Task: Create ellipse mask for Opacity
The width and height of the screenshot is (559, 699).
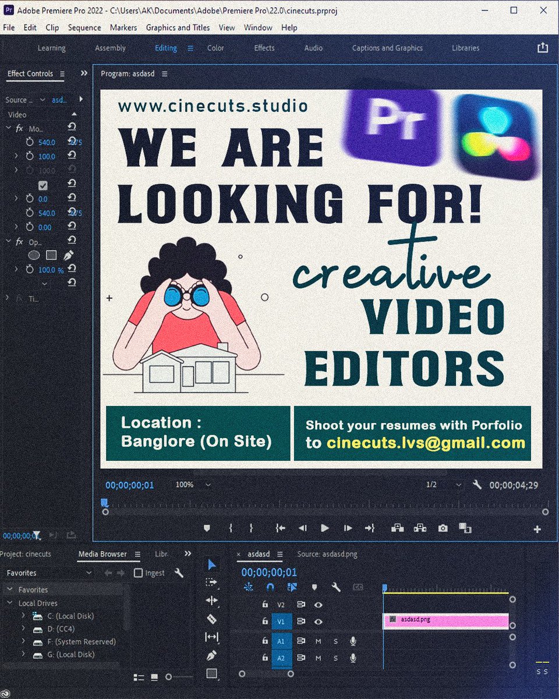Action: [x=34, y=255]
